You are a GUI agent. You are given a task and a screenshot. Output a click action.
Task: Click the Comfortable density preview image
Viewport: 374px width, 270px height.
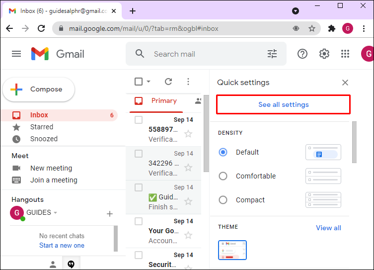click(x=323, y=176)
